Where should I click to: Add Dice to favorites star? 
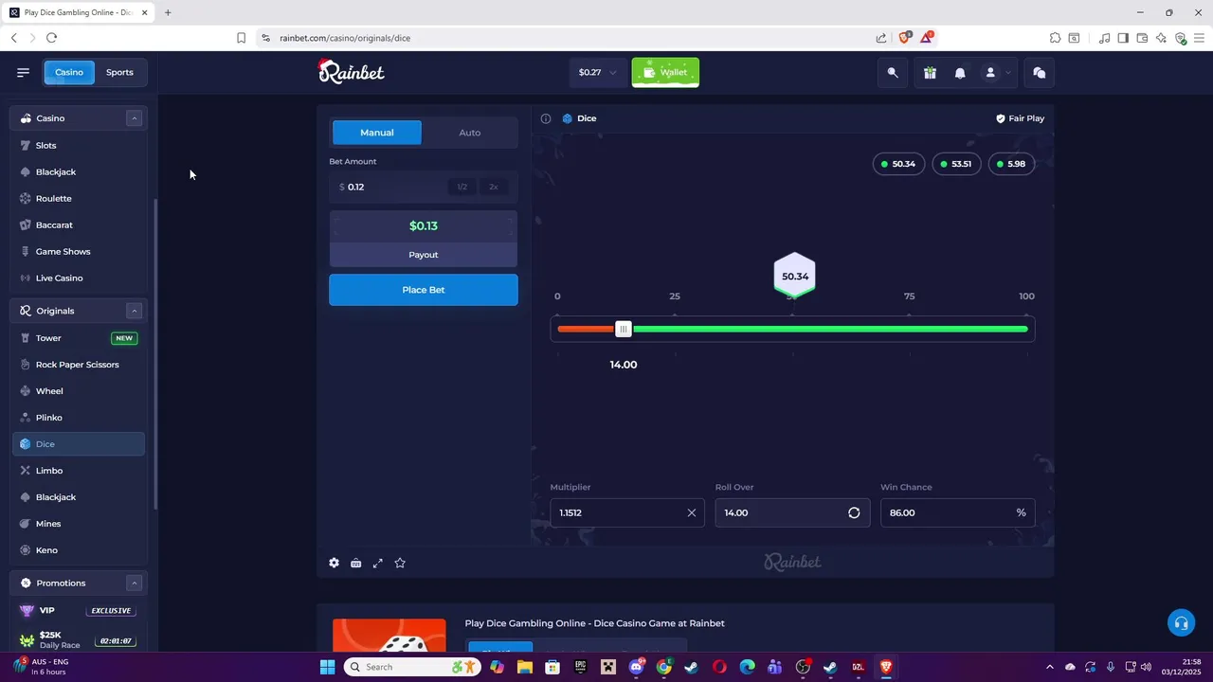pos(400,563)
